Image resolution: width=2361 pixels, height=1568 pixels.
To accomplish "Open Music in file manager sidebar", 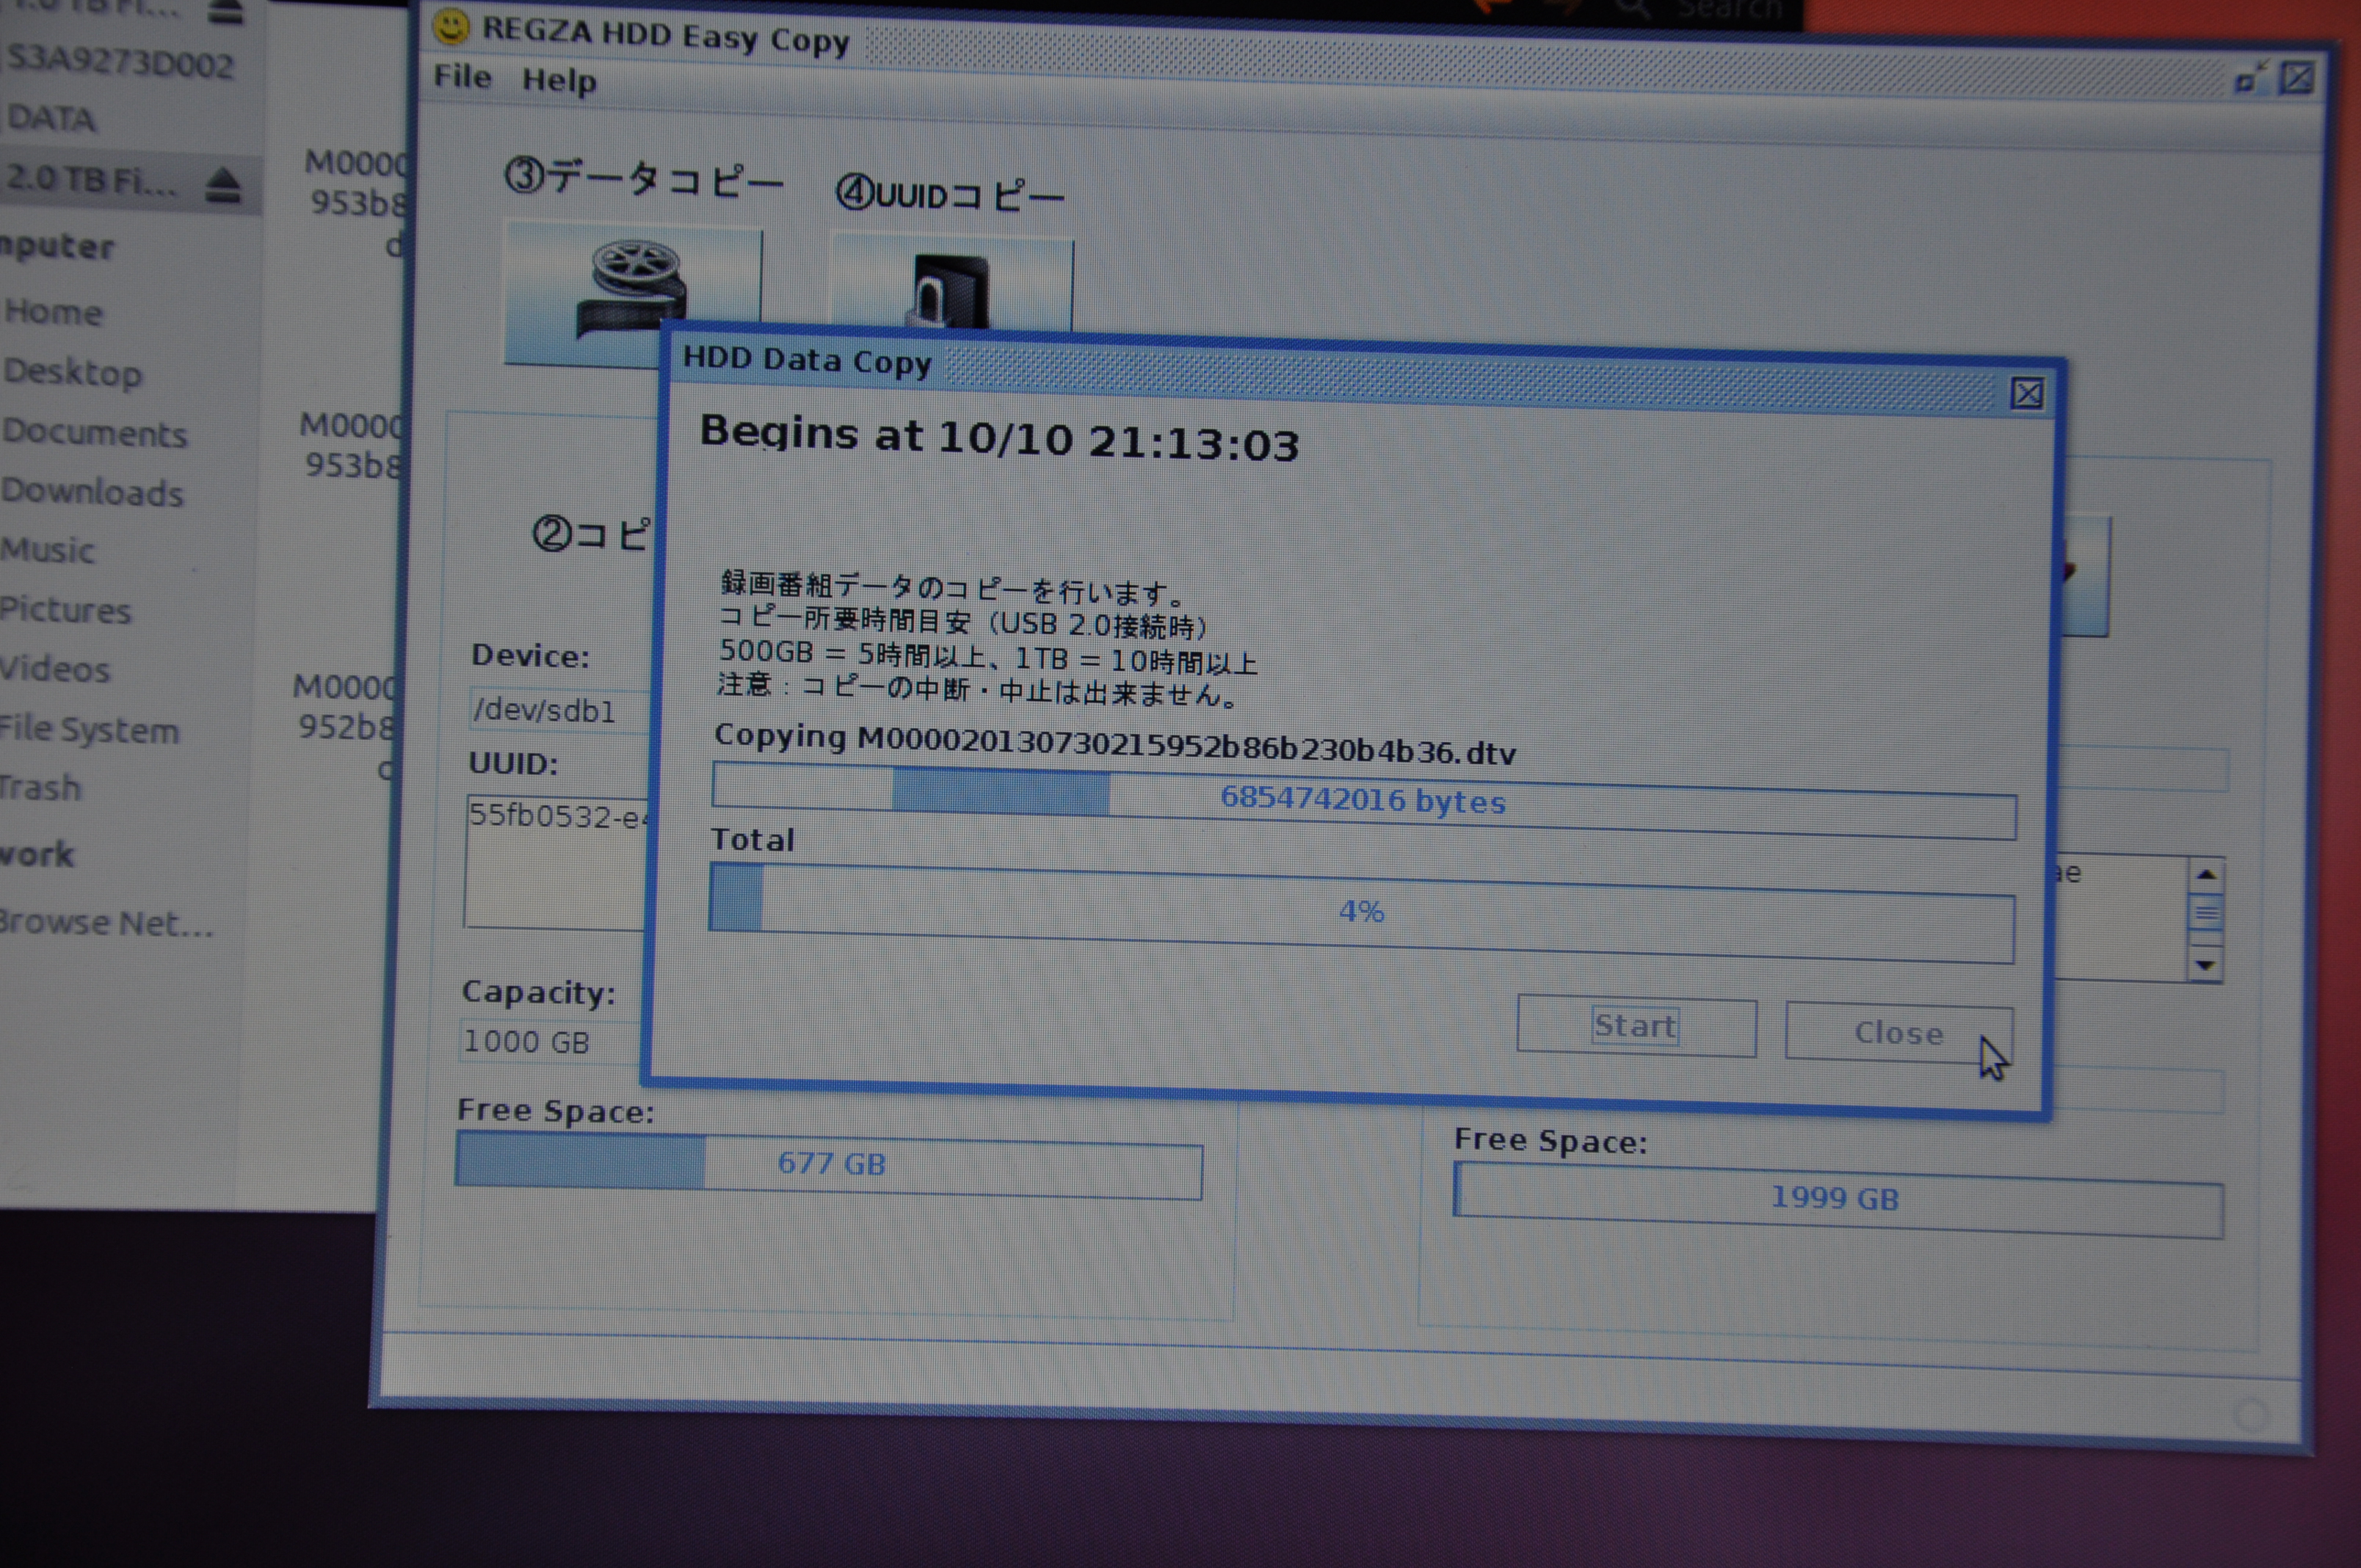I will tap(48, 550).
